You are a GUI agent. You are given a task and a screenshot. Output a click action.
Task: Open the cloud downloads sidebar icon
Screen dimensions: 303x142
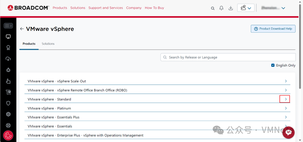tap(8, 59)
